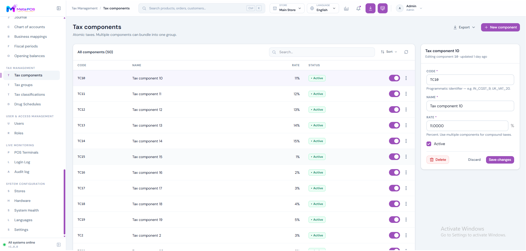Open Drug Schedules page

coord(28,104)
